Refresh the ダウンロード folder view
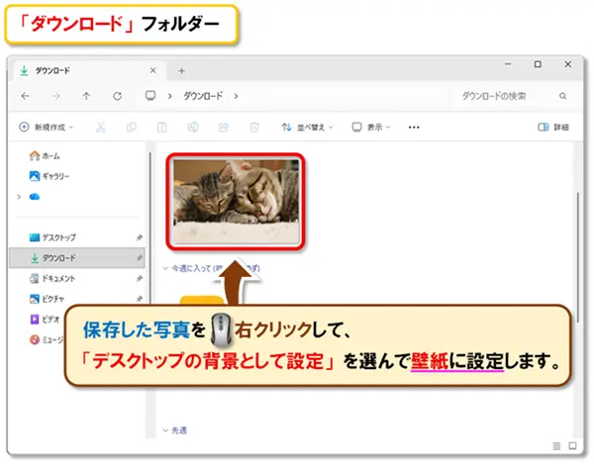Viewport: 594px width, 465px height. pos(117,96)
